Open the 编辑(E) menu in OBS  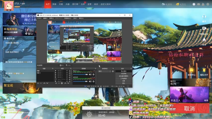coord(45,18)
